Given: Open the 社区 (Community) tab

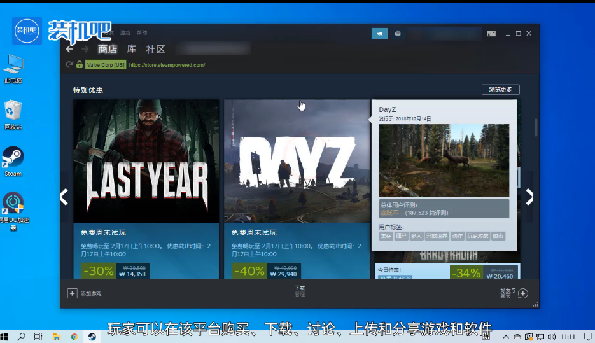Looking at the screenshot, I should (x=155, y=49).
